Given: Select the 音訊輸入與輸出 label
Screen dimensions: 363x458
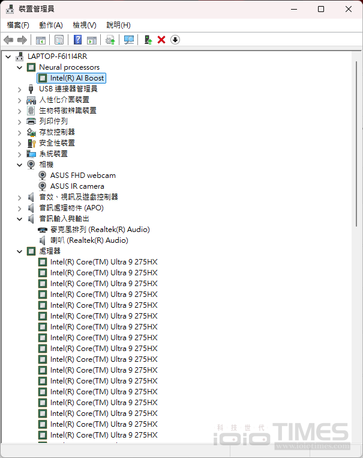Looking at the screenshot, I should pos(64,219).
